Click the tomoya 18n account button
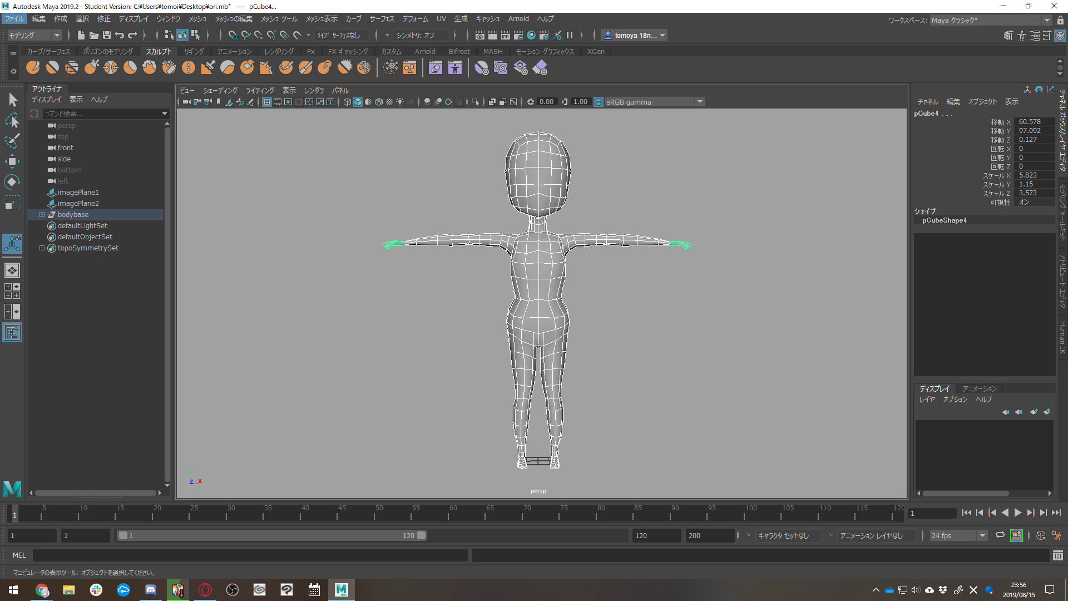Image resolution: width=1068 pixels, height=601 pixels. tap(635, 35)
